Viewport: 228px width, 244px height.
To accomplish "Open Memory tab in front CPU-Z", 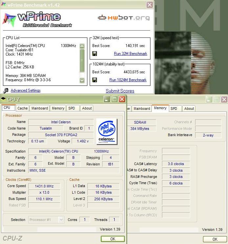I will pos(58,108).
